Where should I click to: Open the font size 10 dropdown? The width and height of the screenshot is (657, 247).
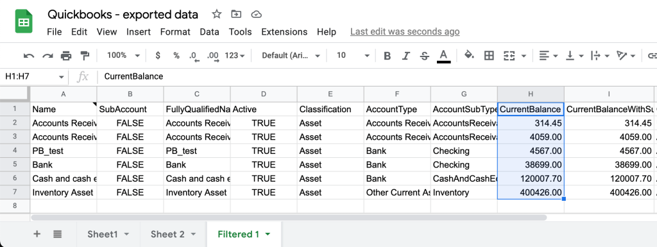pos(353,55)
